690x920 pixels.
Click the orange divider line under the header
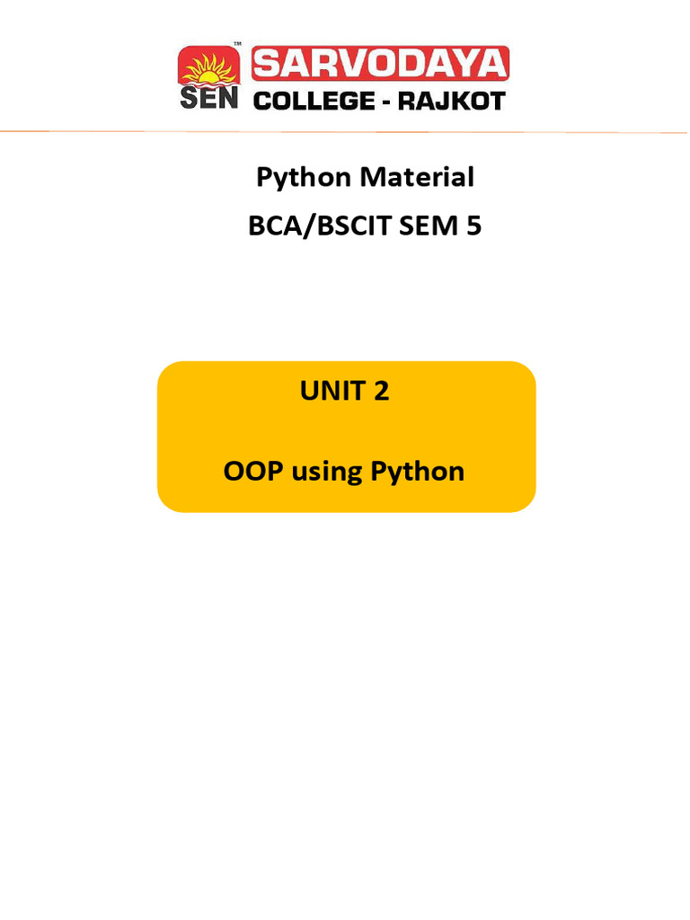tap(345, 133)
